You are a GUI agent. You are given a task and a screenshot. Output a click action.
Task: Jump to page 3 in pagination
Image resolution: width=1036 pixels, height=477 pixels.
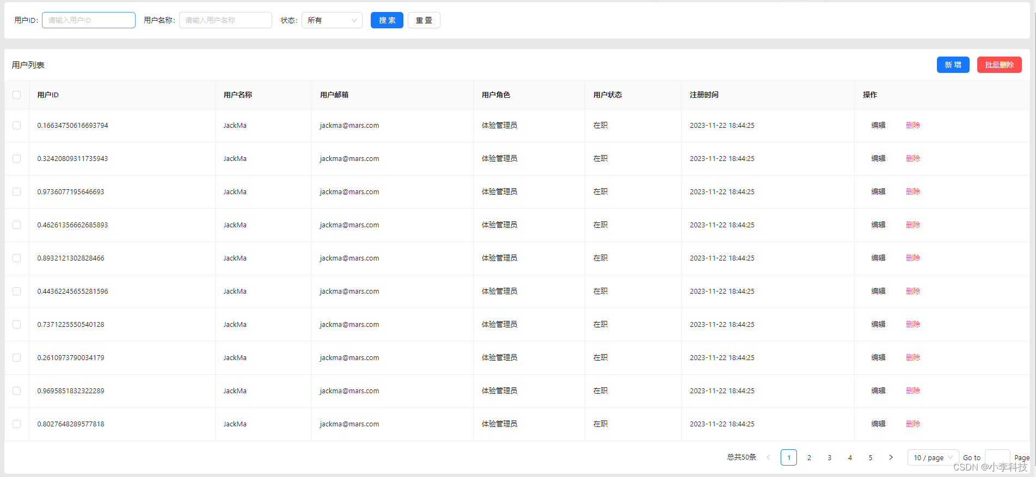coord(830,457)
